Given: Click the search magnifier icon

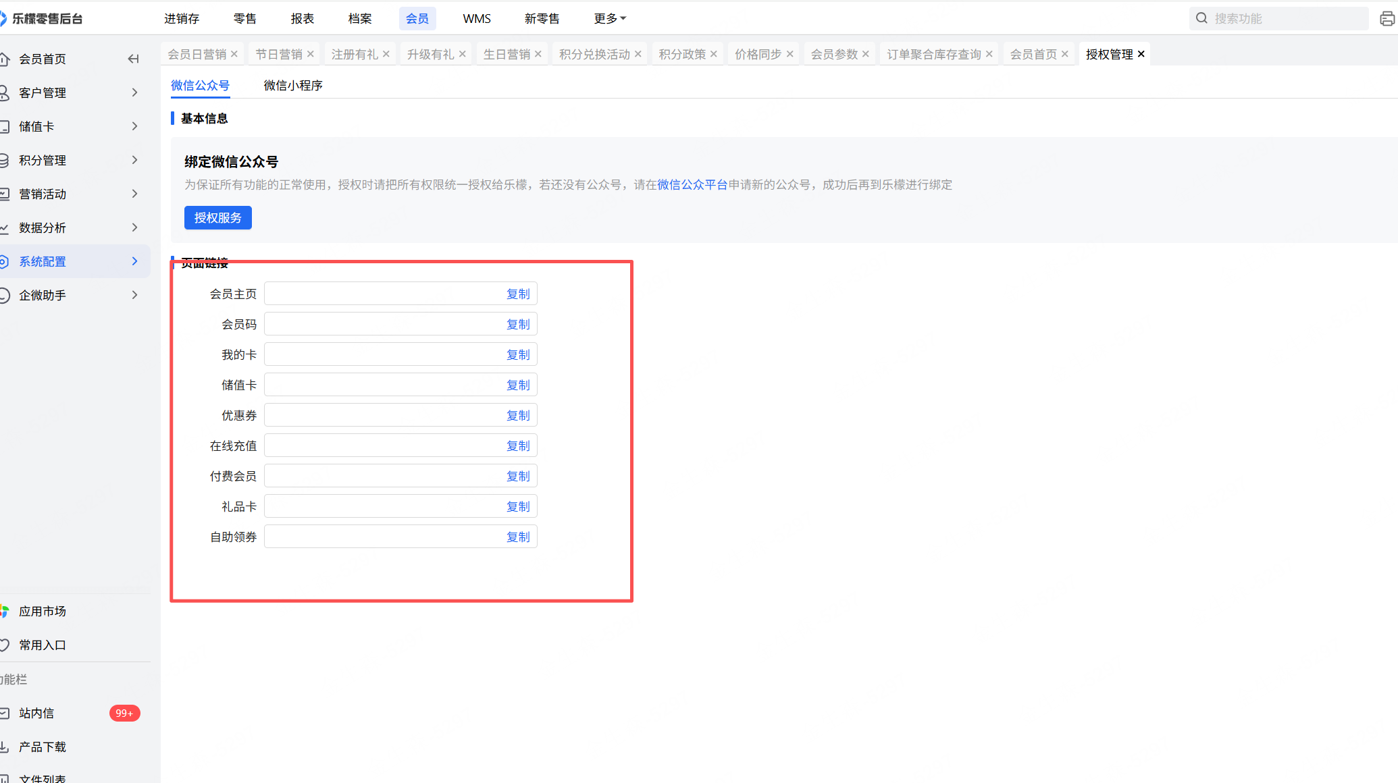Looking at the screenshot, I should click(1201, 18).
